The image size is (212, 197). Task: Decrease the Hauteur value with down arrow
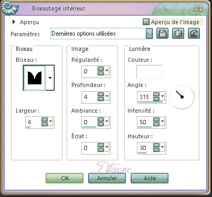(156, 150)
